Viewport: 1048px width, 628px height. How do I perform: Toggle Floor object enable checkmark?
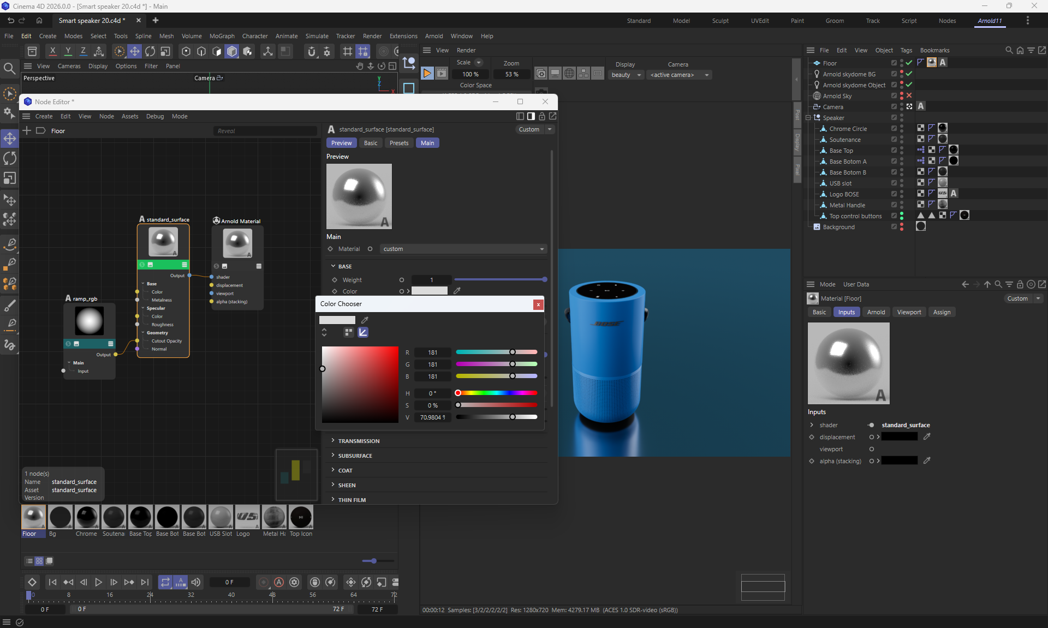point(909,63)
